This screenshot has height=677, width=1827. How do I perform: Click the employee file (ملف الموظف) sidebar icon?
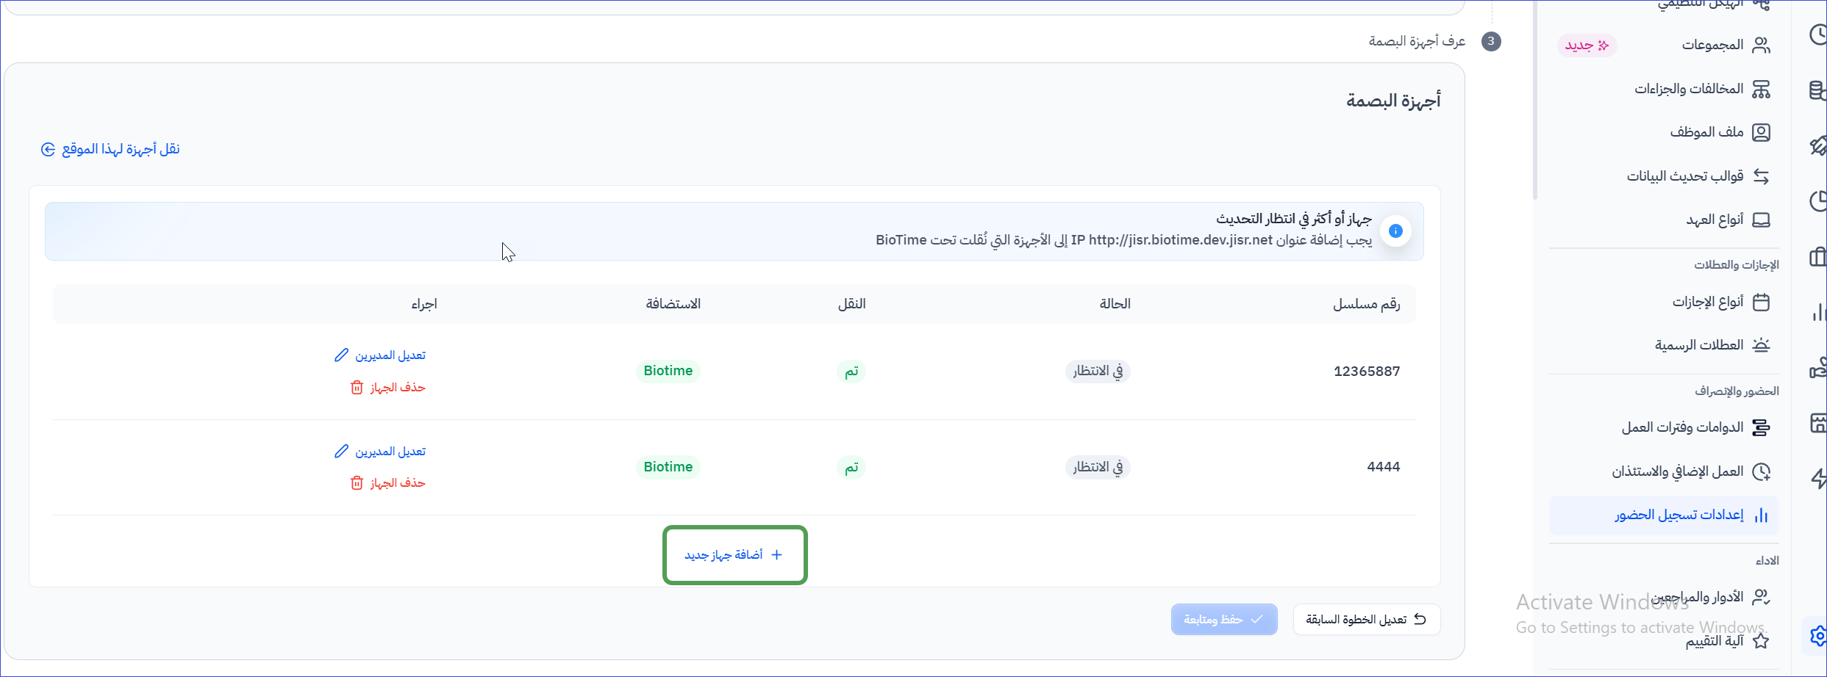pyautogui.click(x=1761, y=132)
